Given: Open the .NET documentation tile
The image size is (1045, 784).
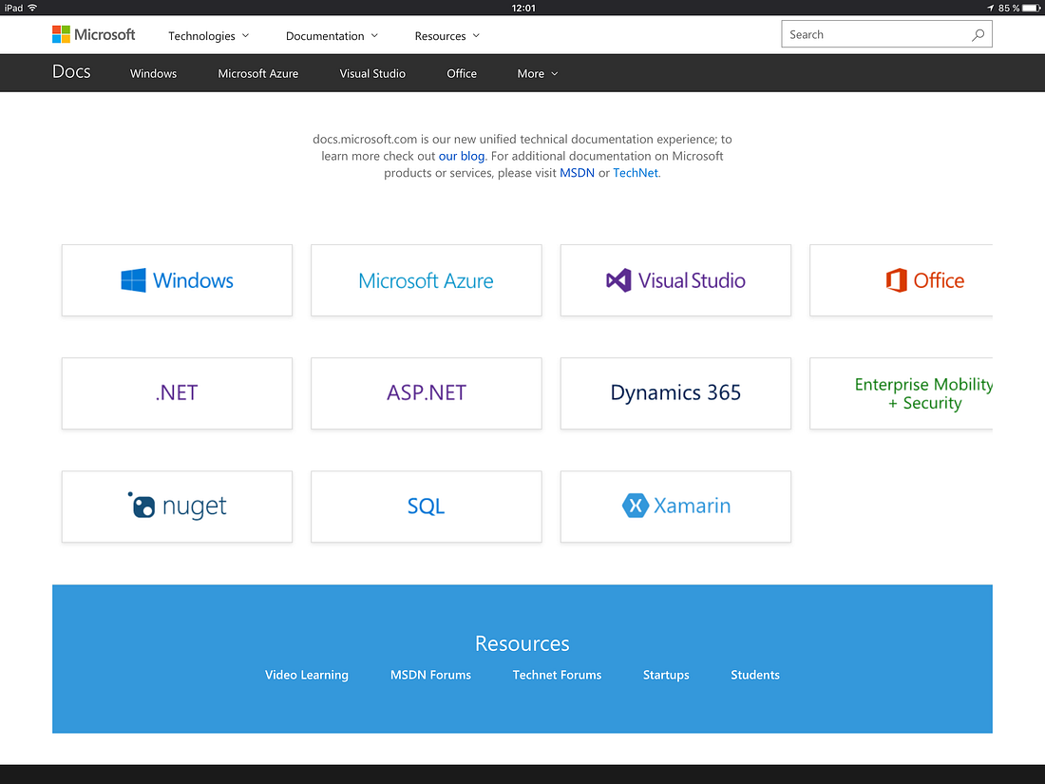Looking at the screenshot, I should (x=177, y=393).
